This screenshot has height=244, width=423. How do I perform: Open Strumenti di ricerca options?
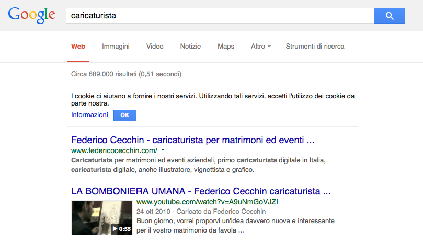pos(315,47)
